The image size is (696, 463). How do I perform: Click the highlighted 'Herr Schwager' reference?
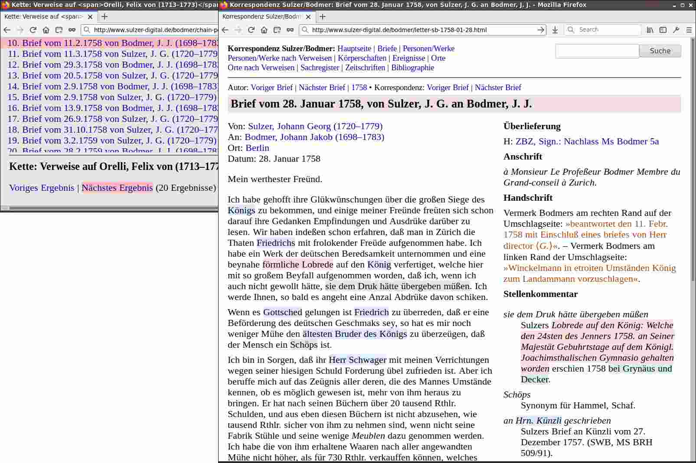[357, 360]
